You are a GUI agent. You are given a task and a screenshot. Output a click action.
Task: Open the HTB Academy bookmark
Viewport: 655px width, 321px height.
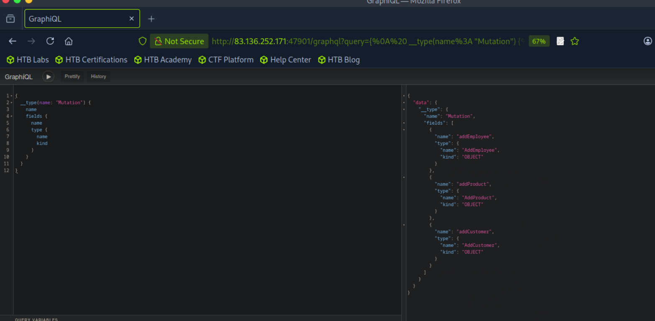[x=163, y=60]
